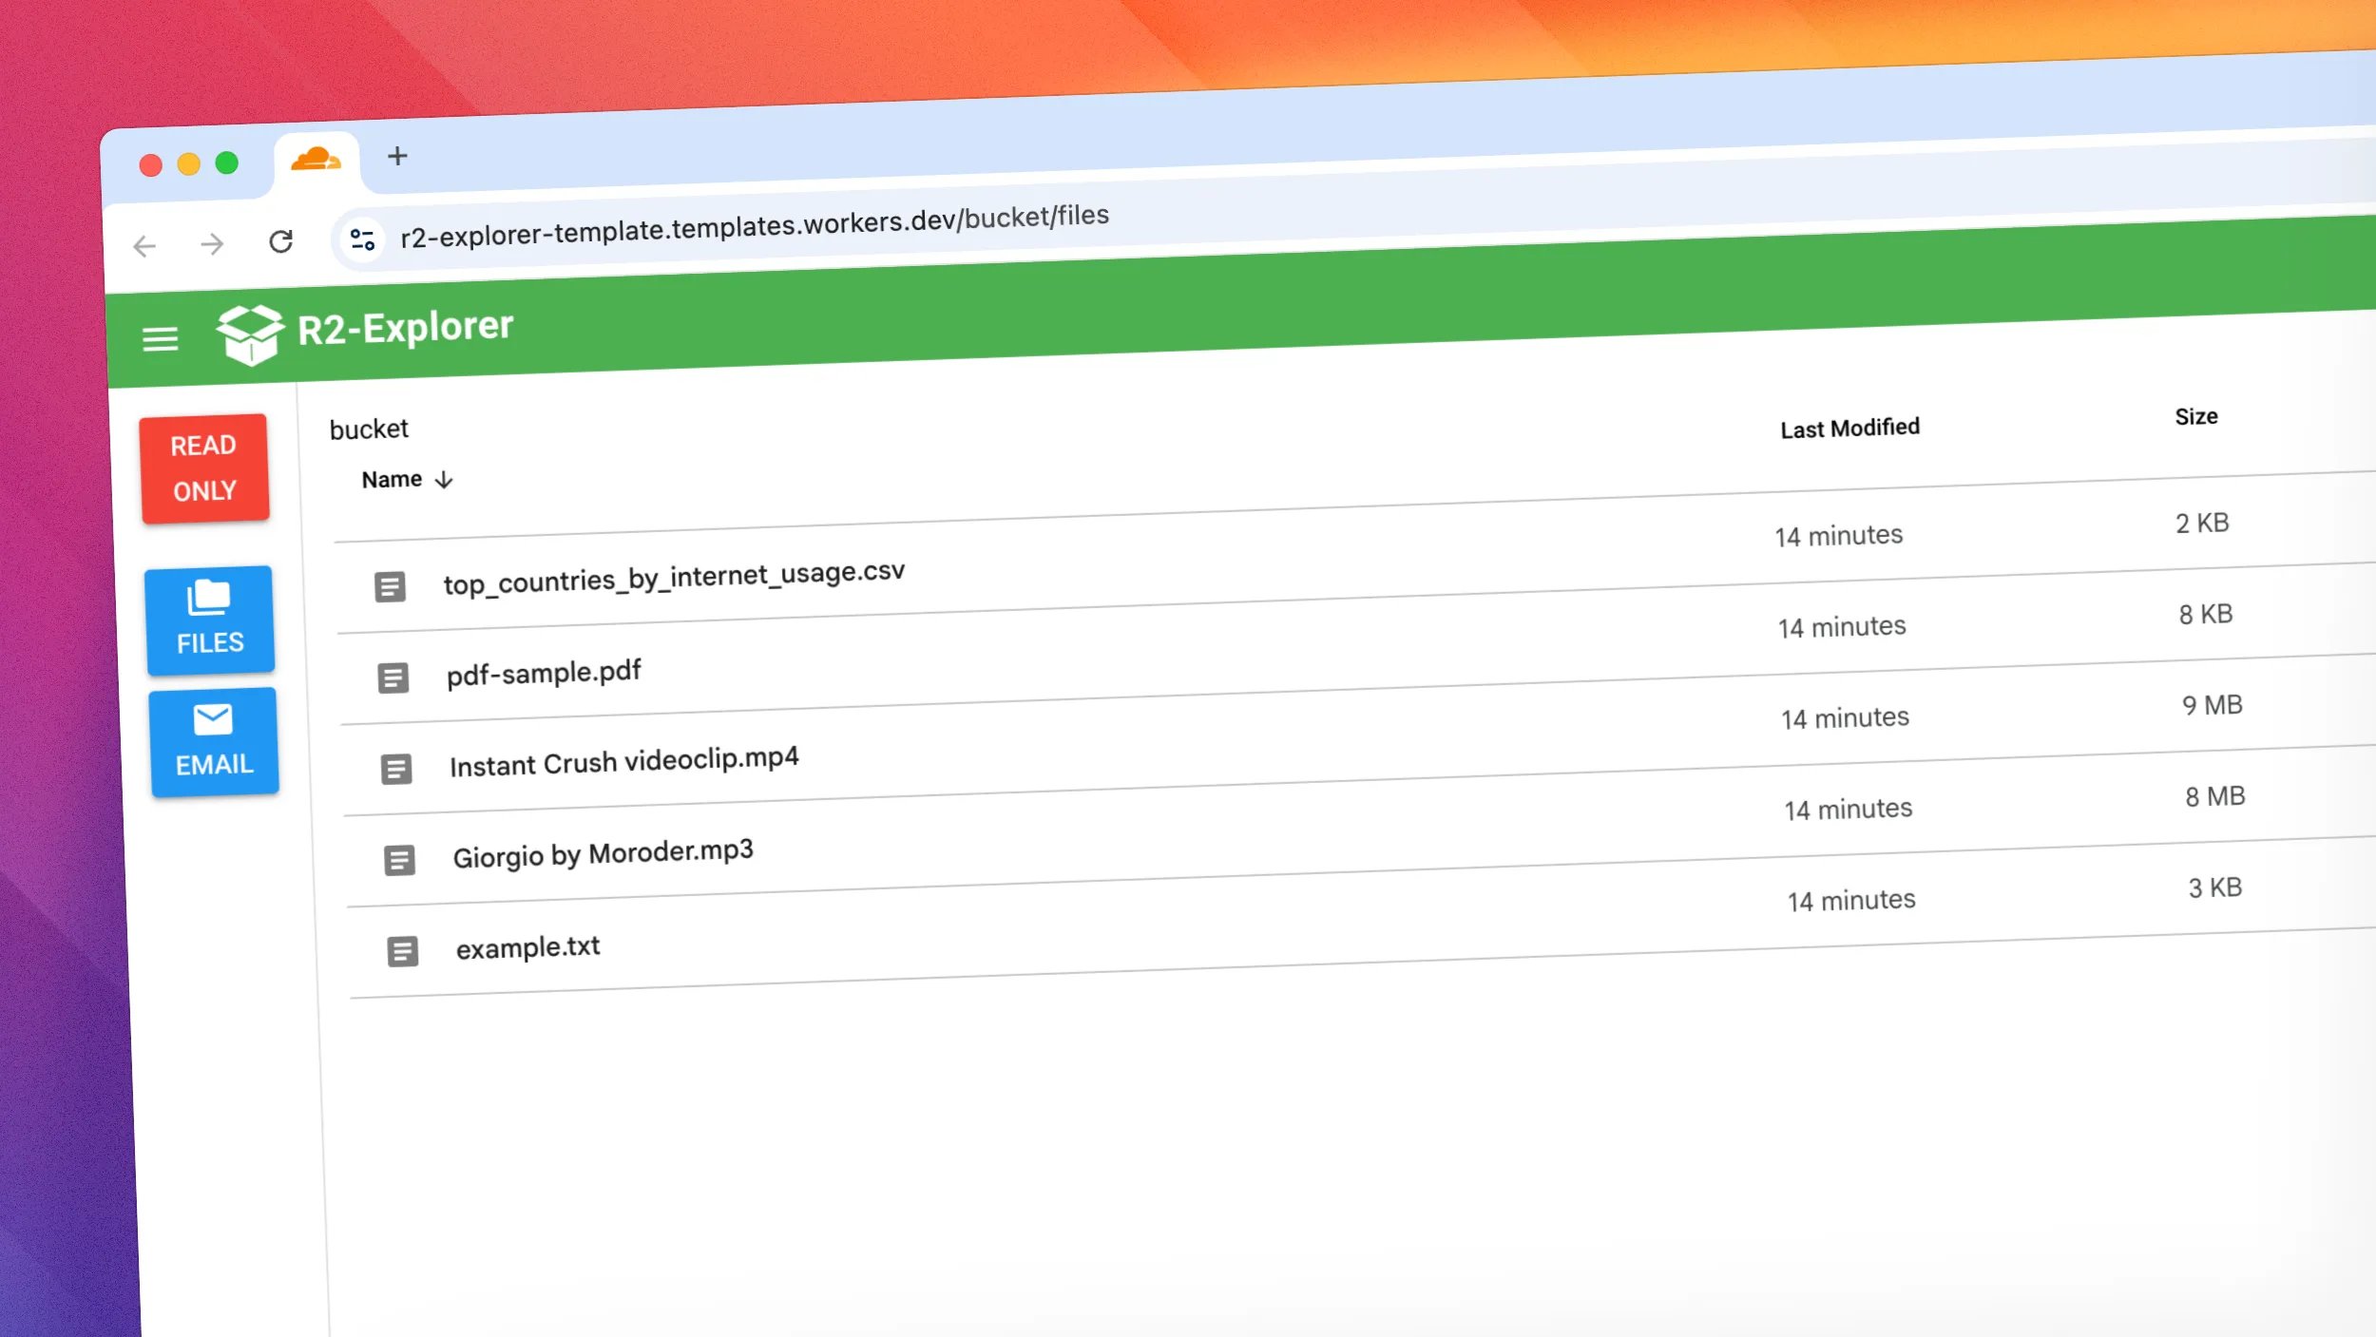Click the bucket breadcrumb label
The height and width of the screenshot is (1337, 2376).
(369, 430)
